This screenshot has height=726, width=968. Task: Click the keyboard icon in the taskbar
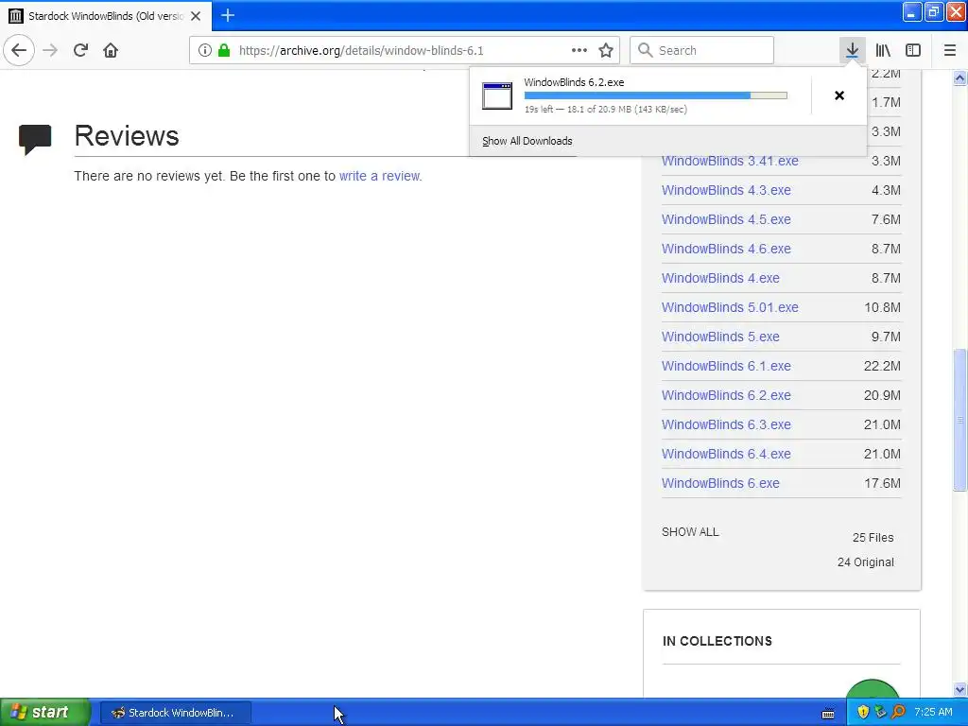(x=828, y=713)
